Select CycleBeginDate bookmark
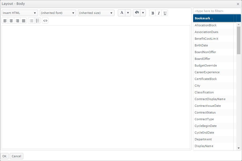242x161 pixels. point(213,126)
